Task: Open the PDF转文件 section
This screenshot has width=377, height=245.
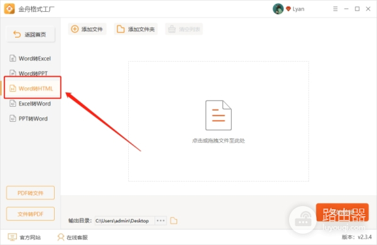Action: pyautogui.click(x=31, y=193)
